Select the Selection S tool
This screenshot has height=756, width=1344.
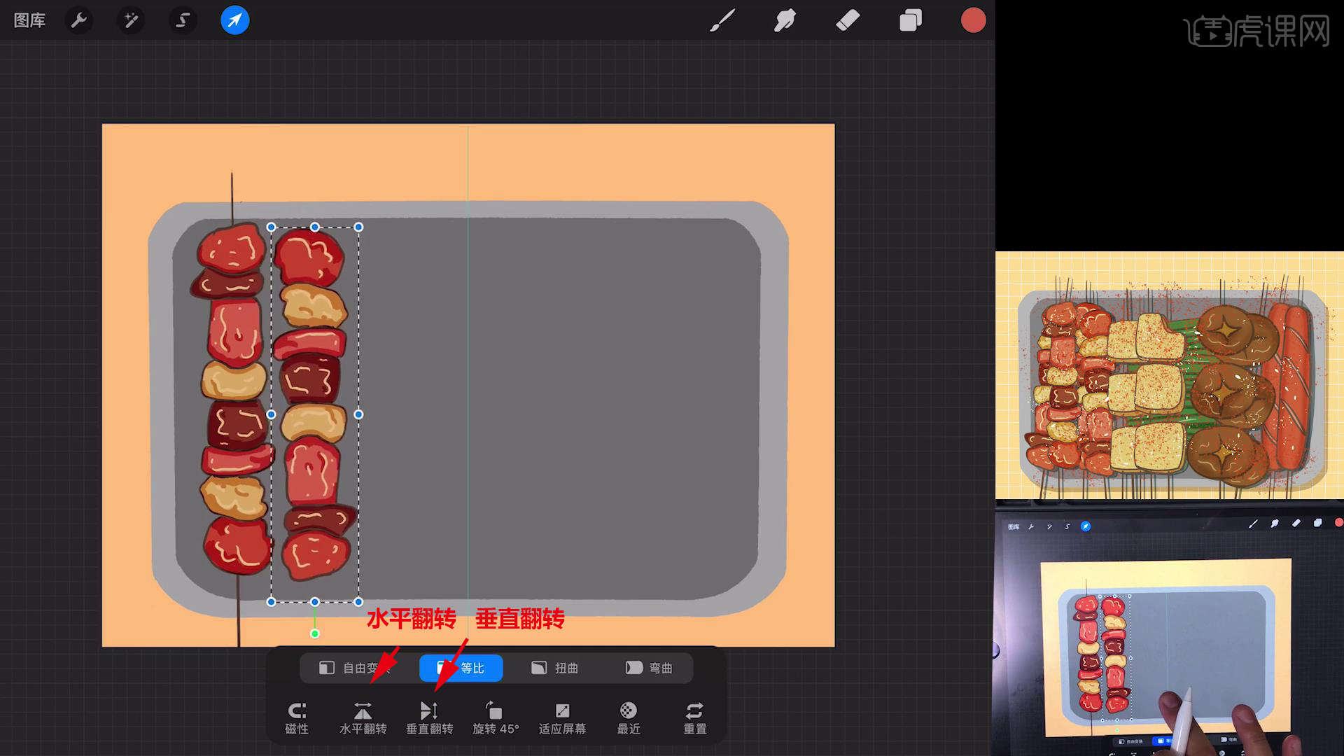pos(183,20)
